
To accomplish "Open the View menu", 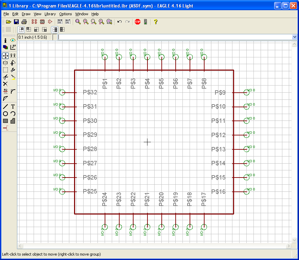I will tap(37, 14).
